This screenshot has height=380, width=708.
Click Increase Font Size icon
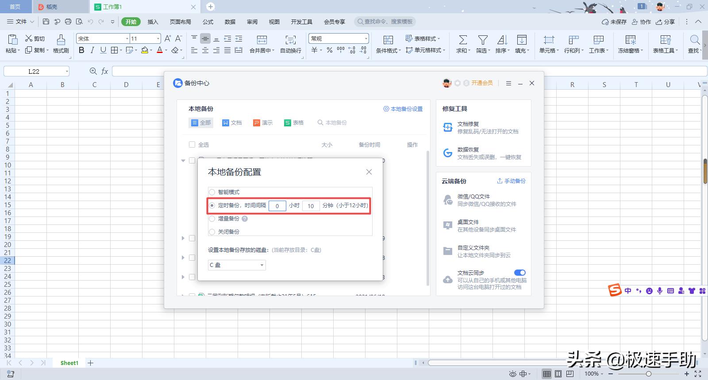[x=168, y=38]
